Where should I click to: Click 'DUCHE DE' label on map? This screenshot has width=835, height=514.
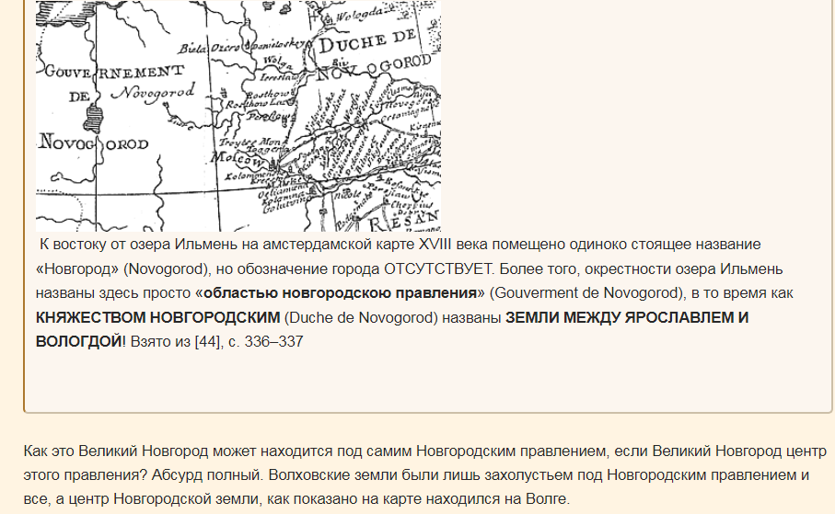[x=367, y=41]
